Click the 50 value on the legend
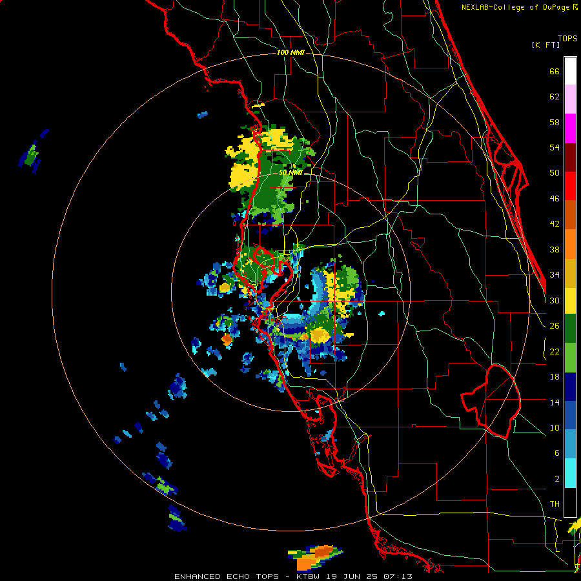The height and width of the screenshot is (581, 581). [x=555, y=173]
